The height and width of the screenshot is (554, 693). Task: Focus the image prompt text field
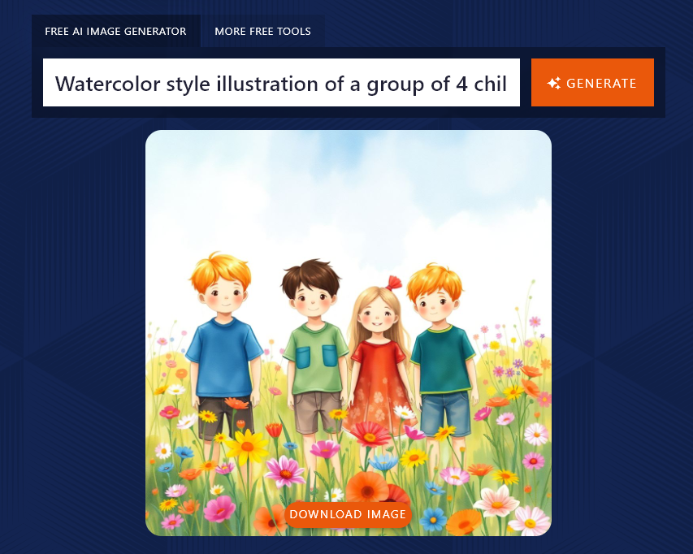(281, 83)
